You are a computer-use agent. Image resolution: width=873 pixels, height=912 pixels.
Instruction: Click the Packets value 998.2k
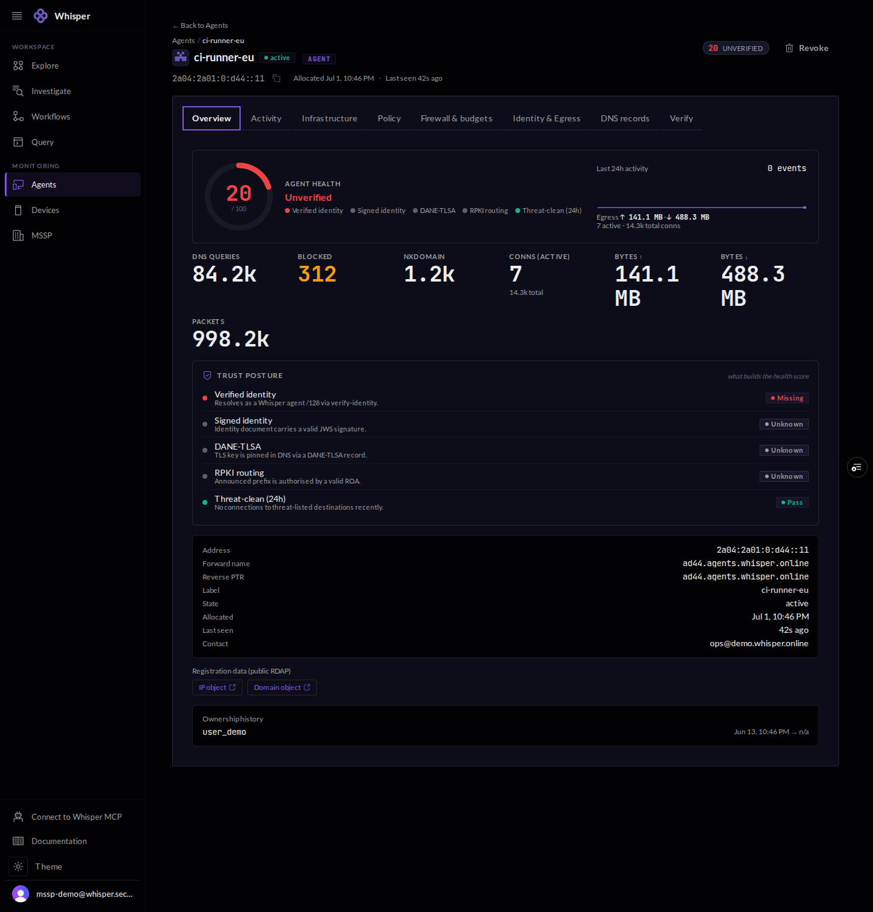coord(230,339)
